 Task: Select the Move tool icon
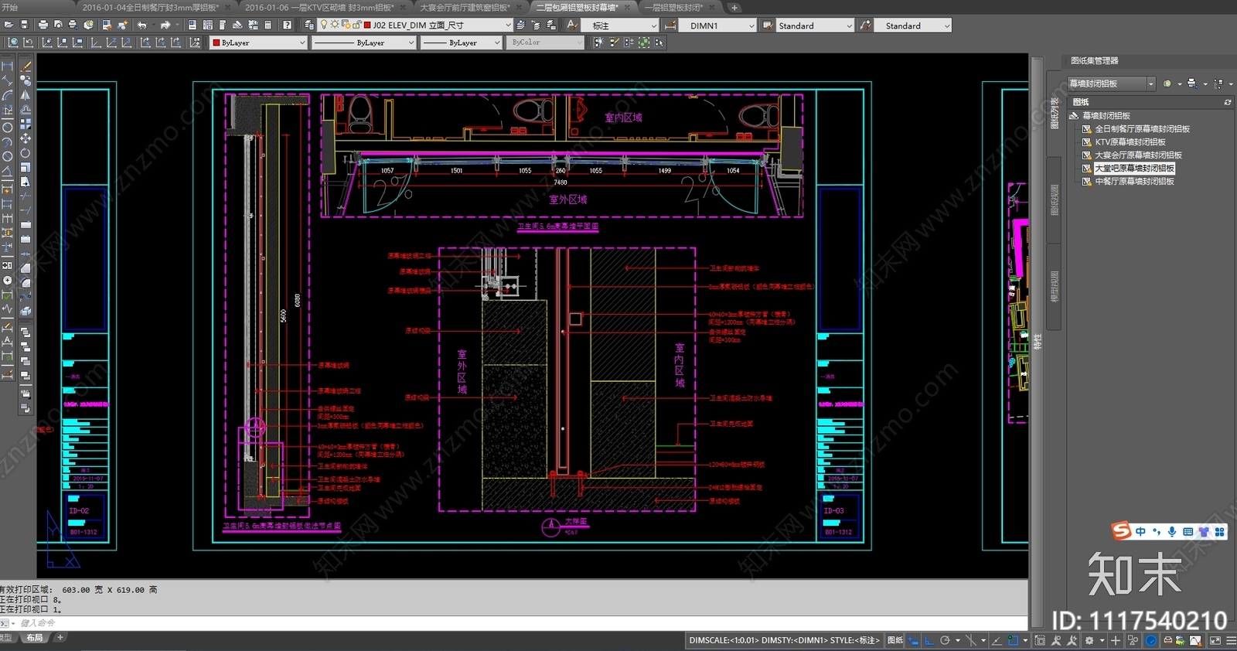pyautogui.click(x=26, y=138)
